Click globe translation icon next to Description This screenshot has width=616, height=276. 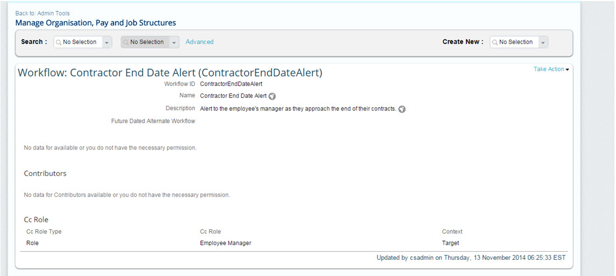402,109
